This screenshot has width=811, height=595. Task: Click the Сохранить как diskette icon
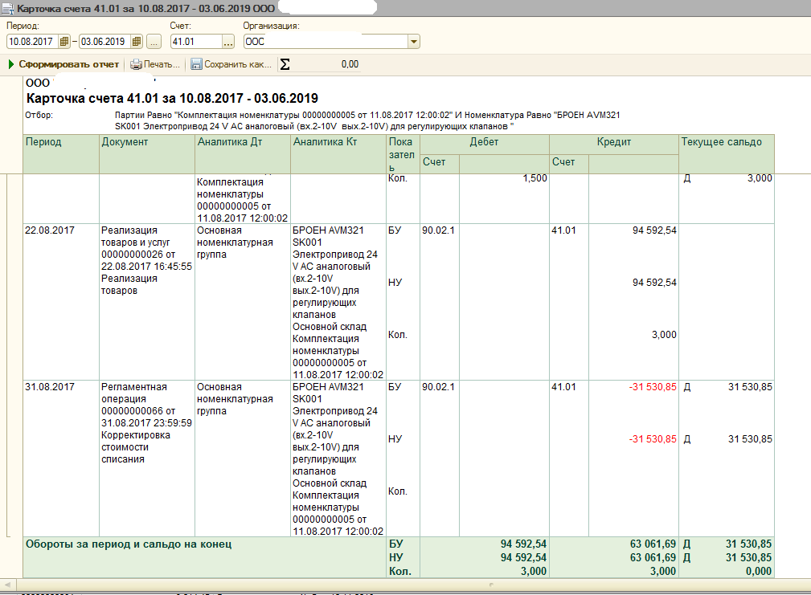click(x=197, y=64)
